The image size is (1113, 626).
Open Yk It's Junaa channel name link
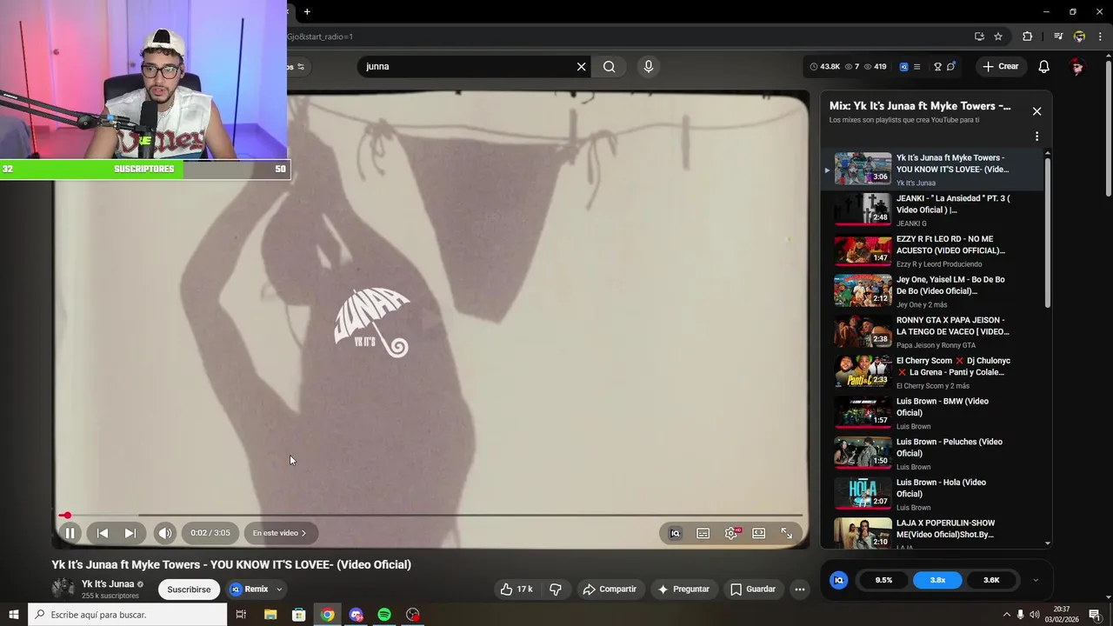tap(108, 584)
